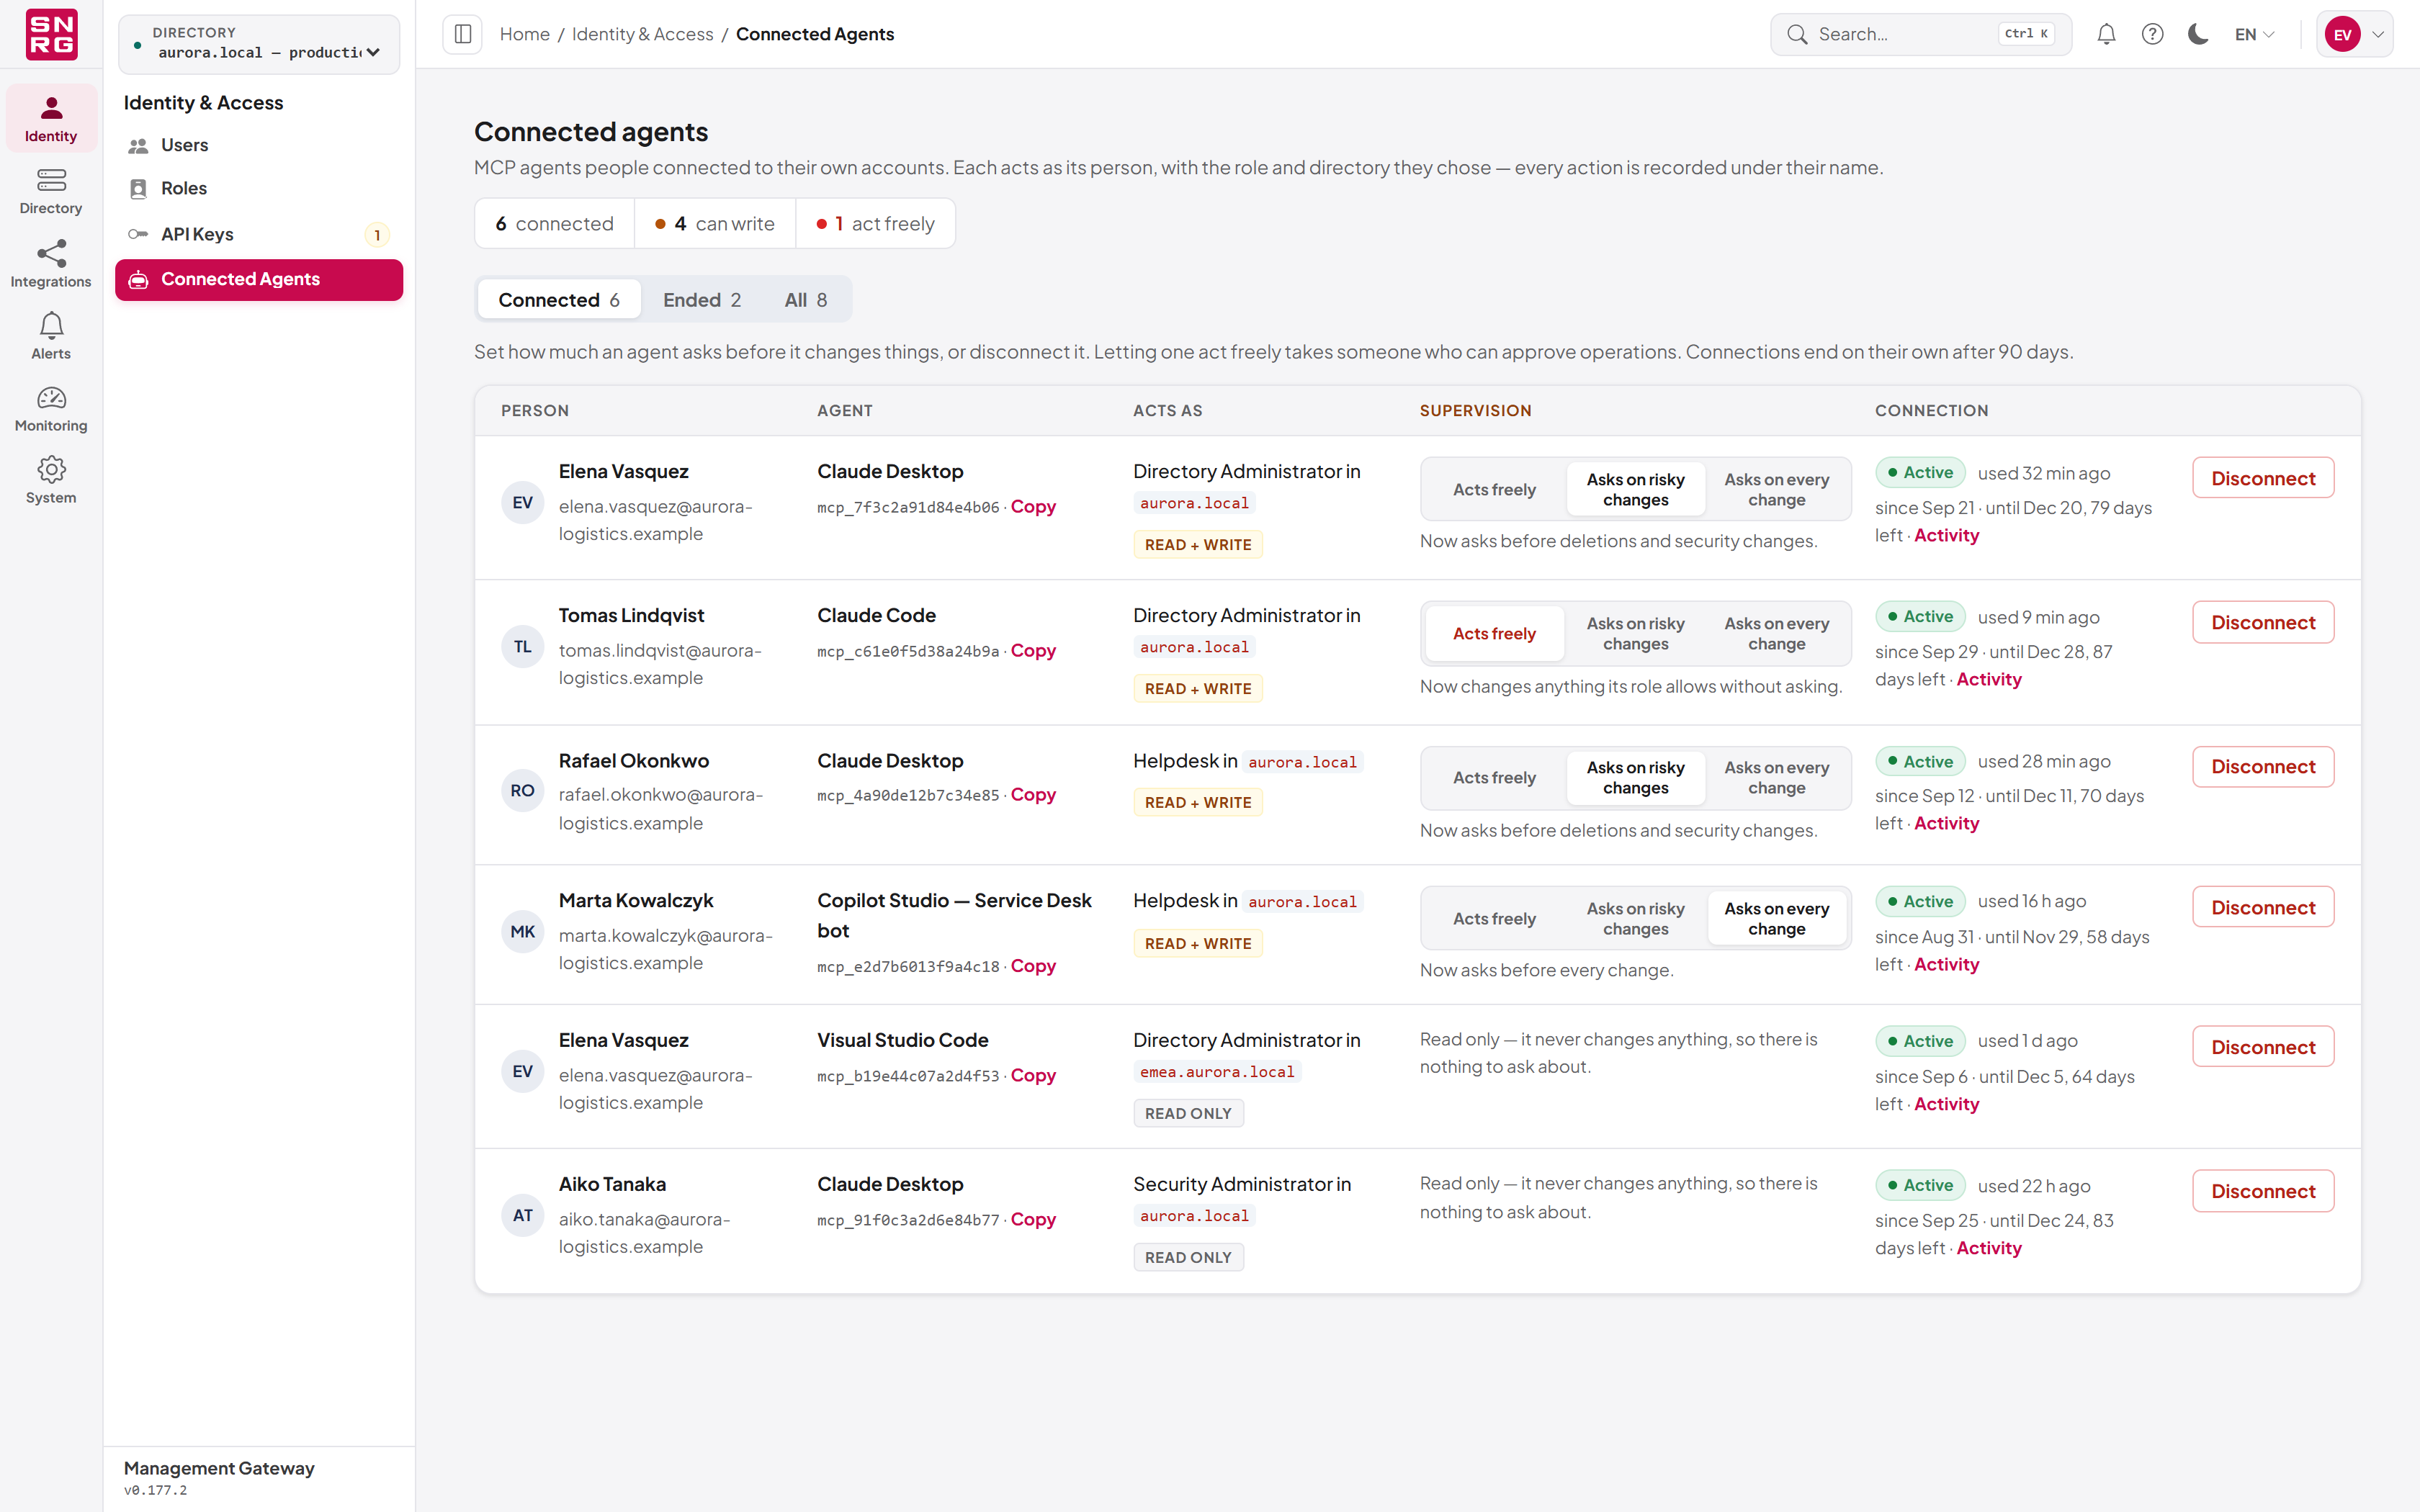Disconnect Marta Kowalczyk's Copilot Studio bot
The height and width of the screenshot is (1512, 2420).
[2263, 907]
